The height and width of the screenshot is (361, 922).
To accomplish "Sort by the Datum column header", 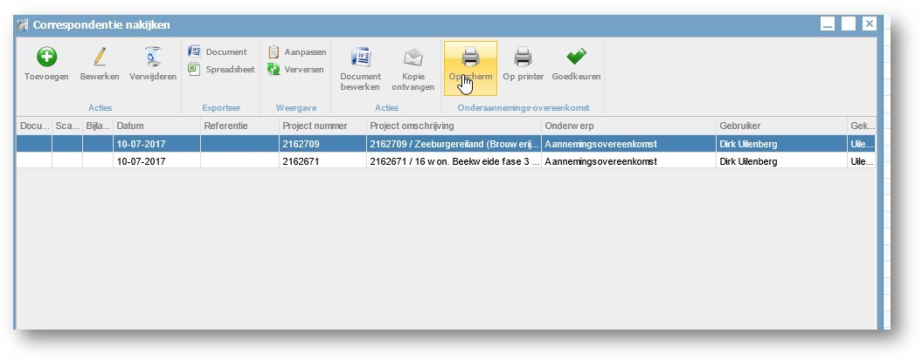I will coord(156,126).
